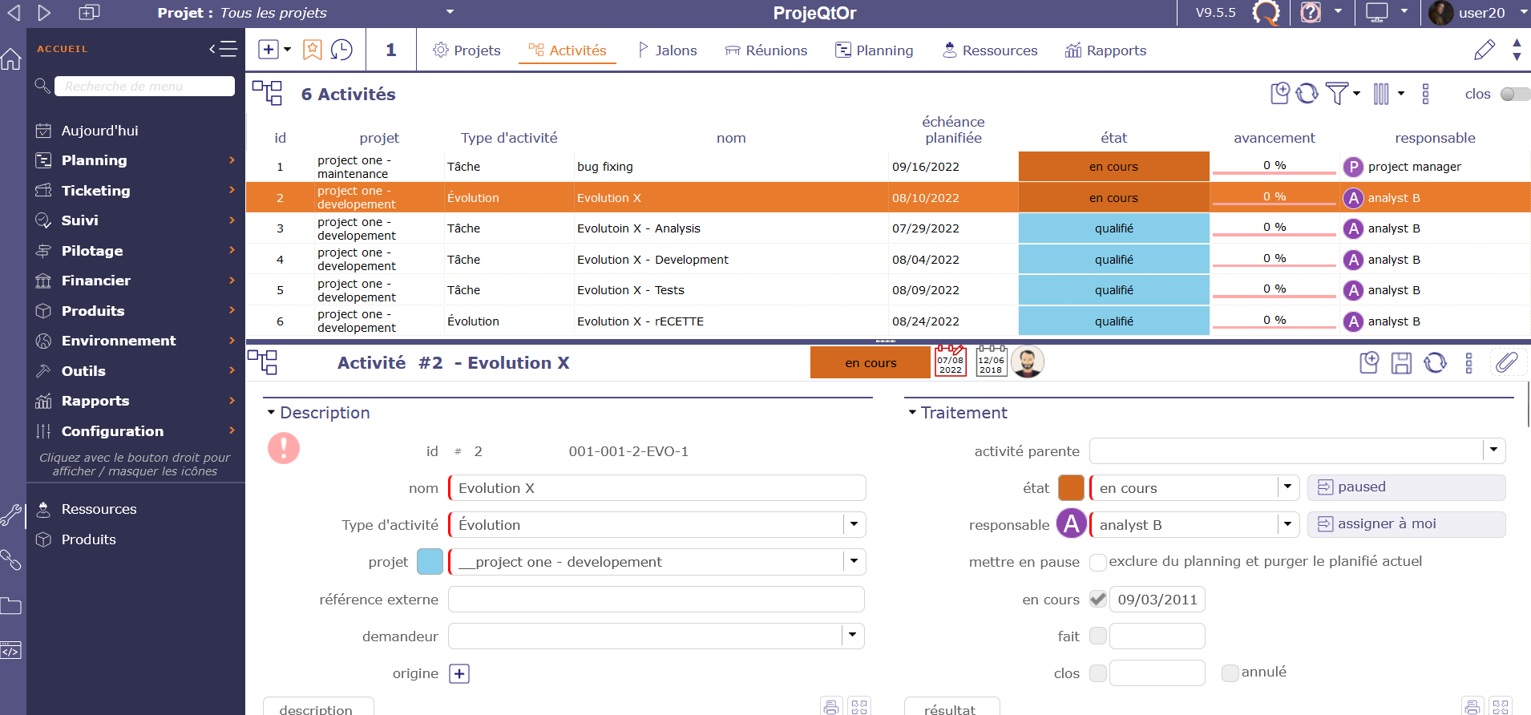Viewport: 1531px width, 715px height.
Task: Check the annulé checkbox
Action: point(1230,673)
